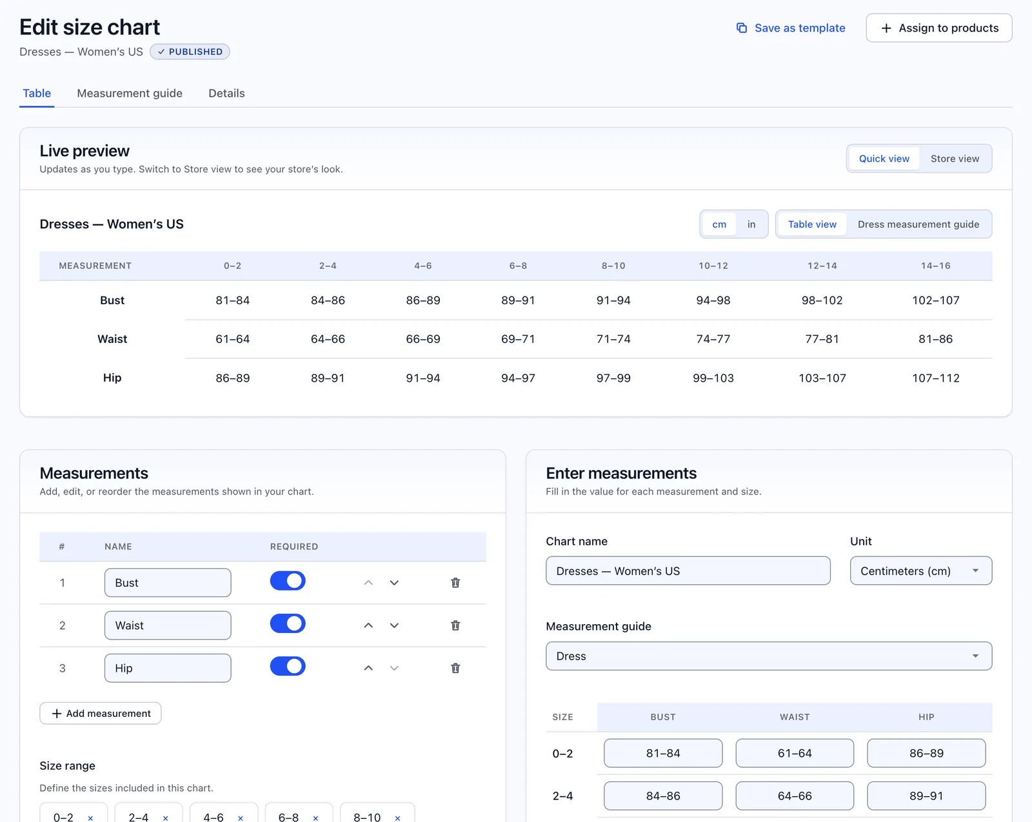
Task: Click the Bust row label in preview
Action: [x=112, y=300]
